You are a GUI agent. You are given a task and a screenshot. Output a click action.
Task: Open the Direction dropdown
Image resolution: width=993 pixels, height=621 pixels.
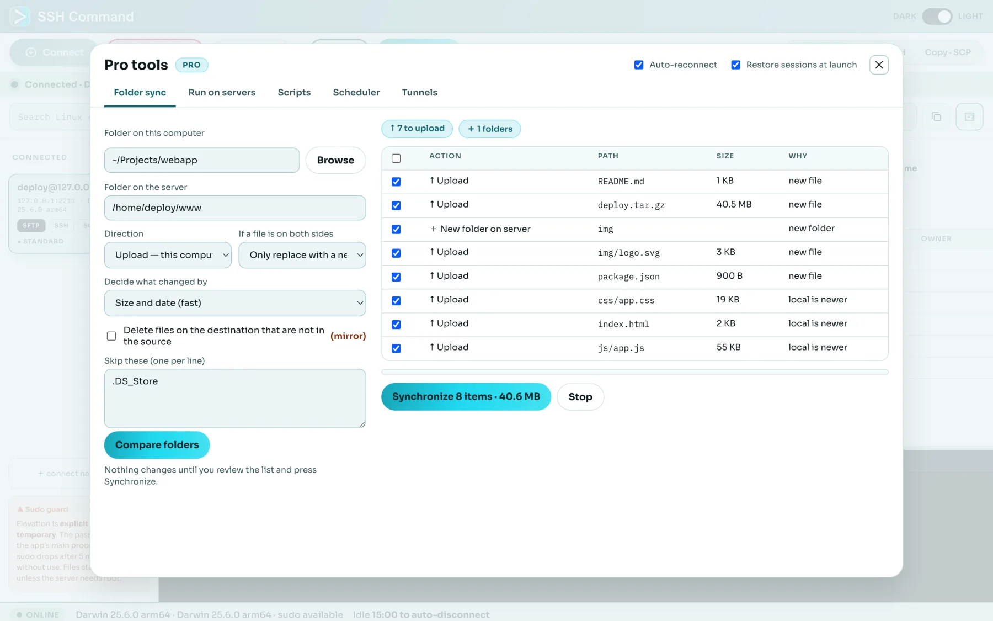pyautogui.click(x=168, y=255)
